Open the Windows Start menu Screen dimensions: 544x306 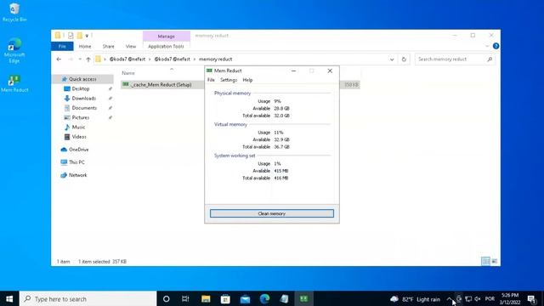tap(9, 298)
